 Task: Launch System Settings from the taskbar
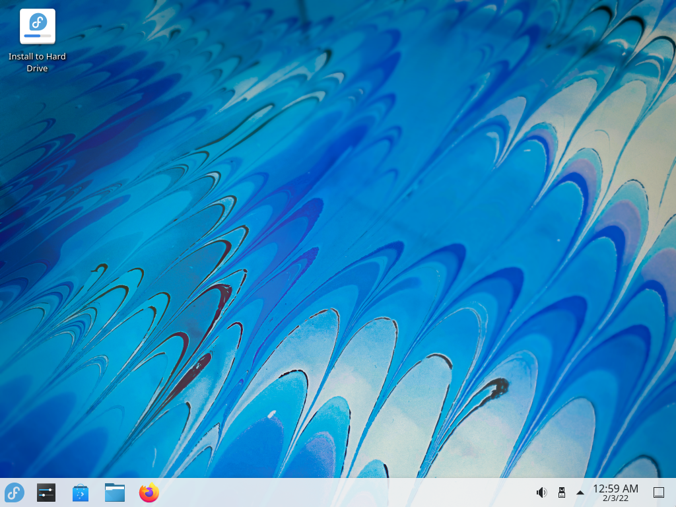(46, 492)
